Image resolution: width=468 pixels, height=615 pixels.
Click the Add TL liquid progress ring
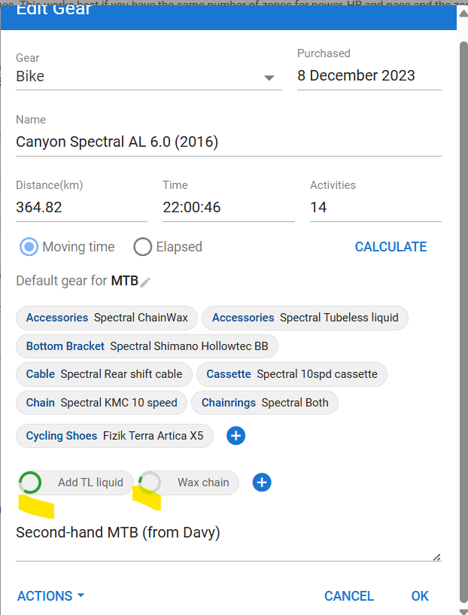30,483
